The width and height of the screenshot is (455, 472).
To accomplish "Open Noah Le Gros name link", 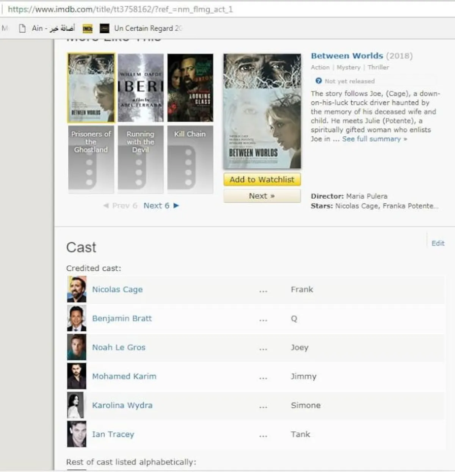I will click(119, 347).
